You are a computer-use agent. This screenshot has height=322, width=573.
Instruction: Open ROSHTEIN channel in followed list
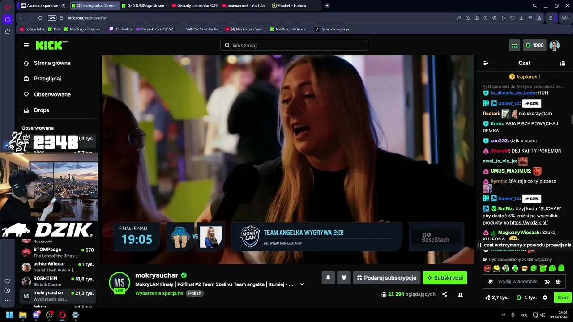pyautogui.click(x=58, y=281)
